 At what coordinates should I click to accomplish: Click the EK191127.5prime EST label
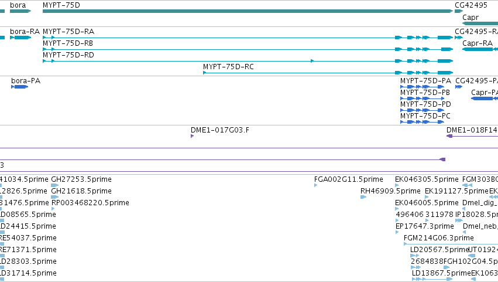(456, 191)
